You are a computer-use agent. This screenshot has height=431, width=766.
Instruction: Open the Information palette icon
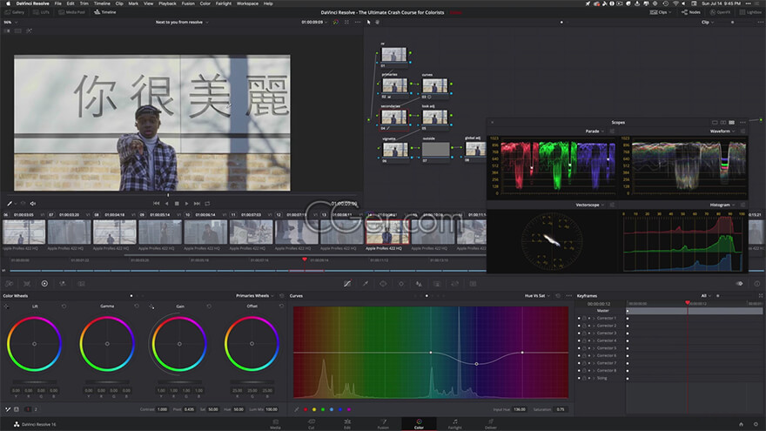tap(756, 284)
